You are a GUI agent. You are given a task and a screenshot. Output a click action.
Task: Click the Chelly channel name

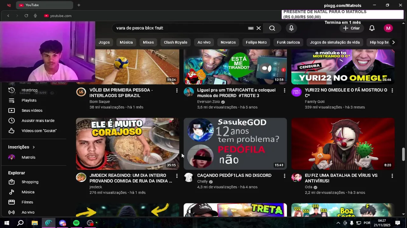point(202,181)
